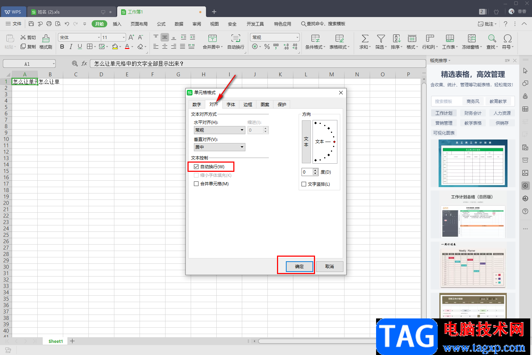Switch to the 姓名 (2).xls document tab
Screen dimensions: 532x355
click(71, 12)
